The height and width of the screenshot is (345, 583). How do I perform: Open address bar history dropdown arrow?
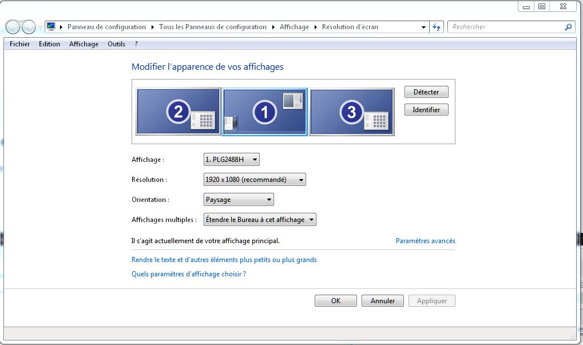(x=423, y=27)
